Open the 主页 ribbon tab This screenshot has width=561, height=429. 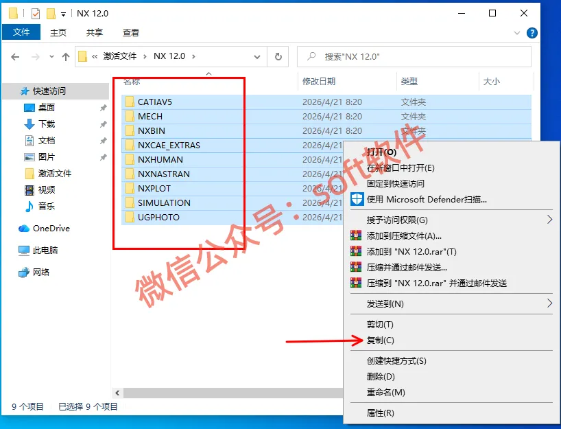tap(58, 32)
